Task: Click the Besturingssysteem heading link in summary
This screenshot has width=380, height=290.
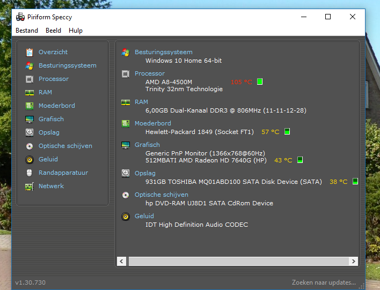Action: coord(164,52)
